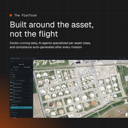Open the dropdown at the bottom of the sidebar

[x=23, y=118]
